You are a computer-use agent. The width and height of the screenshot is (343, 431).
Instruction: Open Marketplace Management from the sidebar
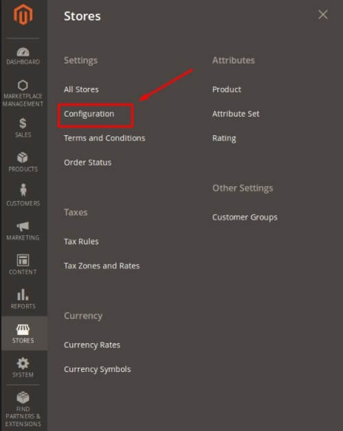[23, 85]
